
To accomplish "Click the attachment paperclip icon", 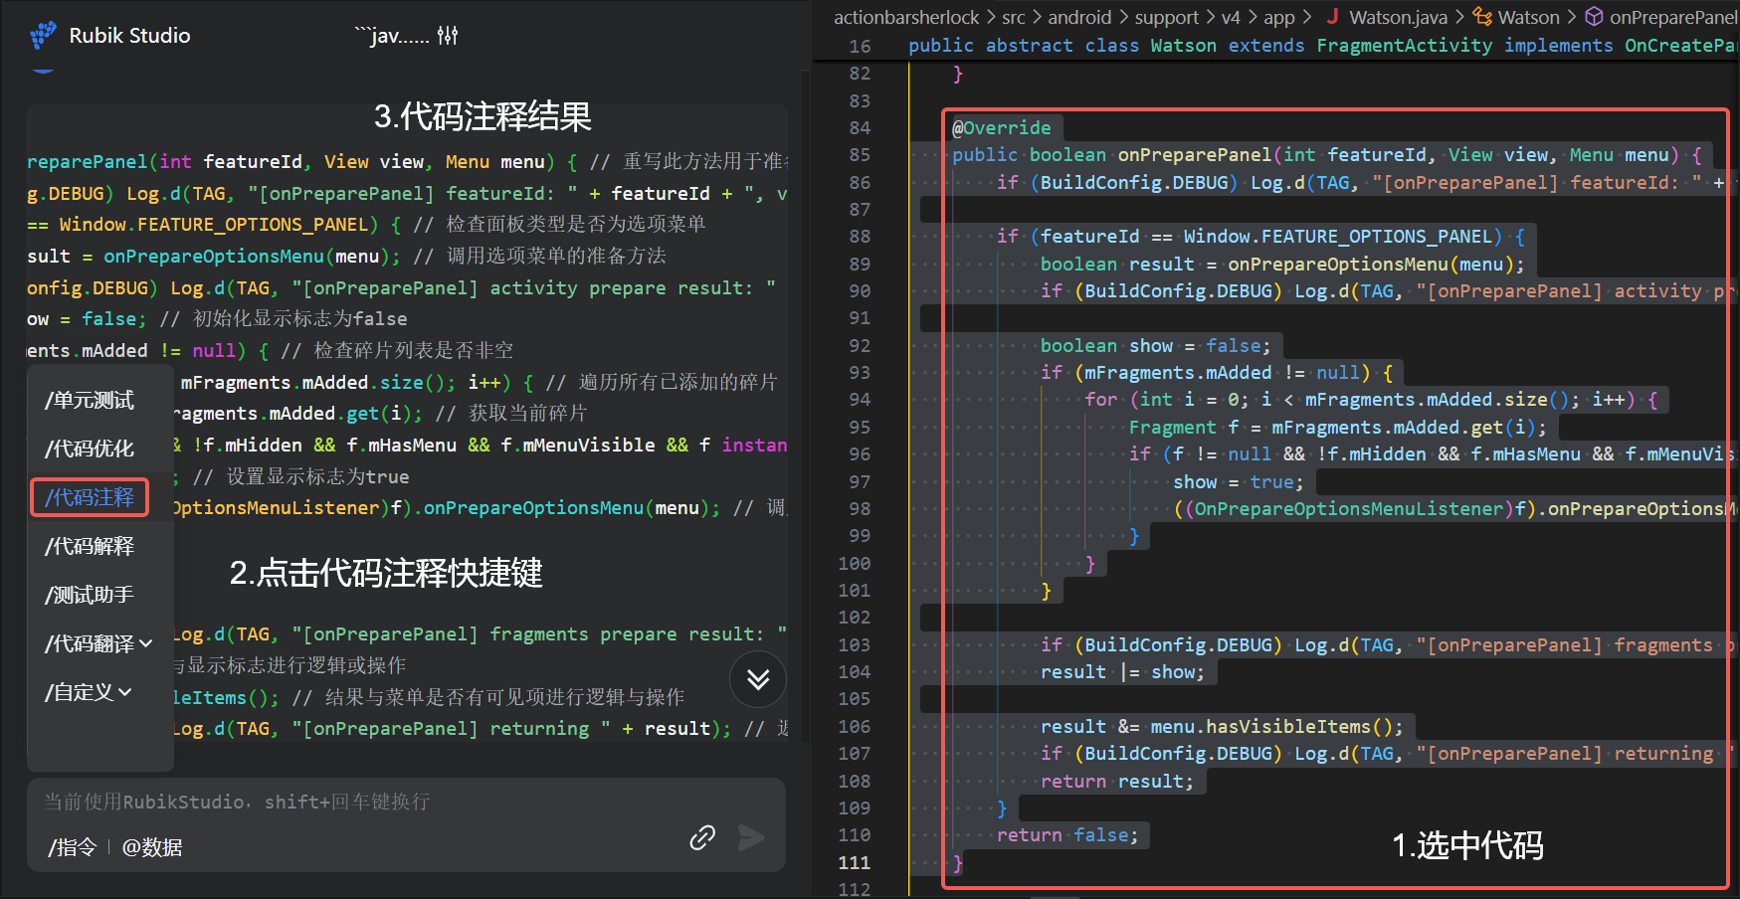I will pos(702,837).
